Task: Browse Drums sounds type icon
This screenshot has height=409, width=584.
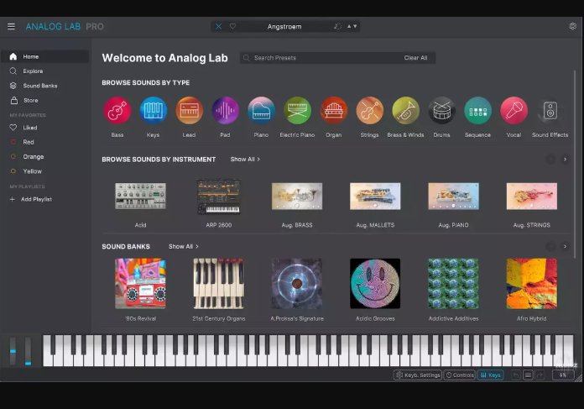Action: [441, 110]
